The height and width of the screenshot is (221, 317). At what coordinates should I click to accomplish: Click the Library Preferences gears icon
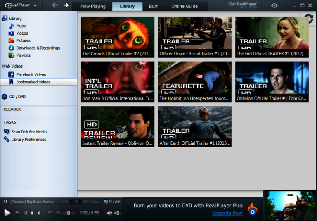pos(7,140)
